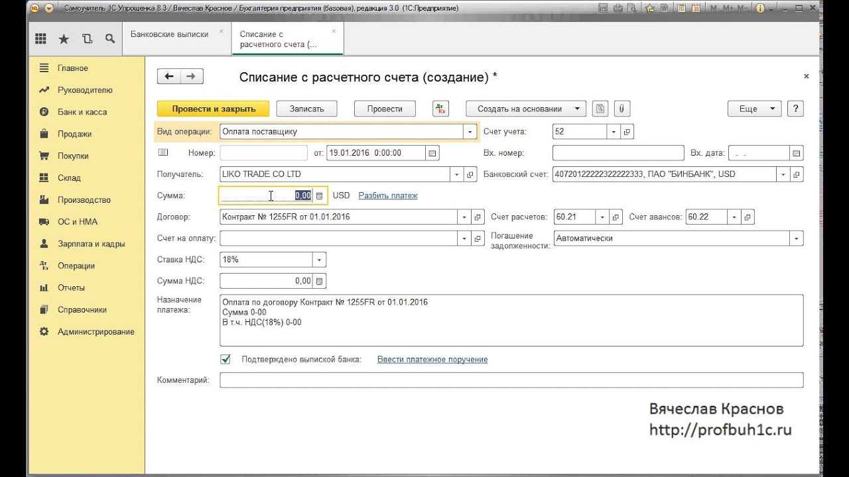849x477 pixels.
Task: Expand Банковский счет dropdown arrow
Action: click(x=784, y=174)
